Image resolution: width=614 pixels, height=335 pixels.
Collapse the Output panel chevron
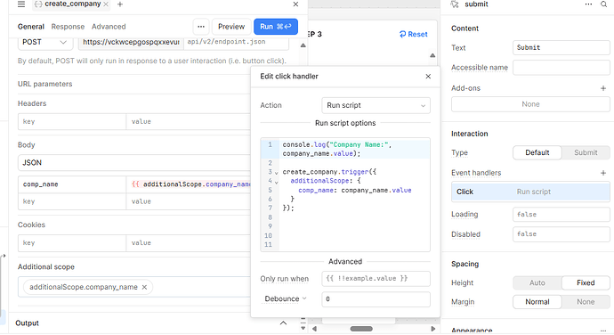(283, 323)
